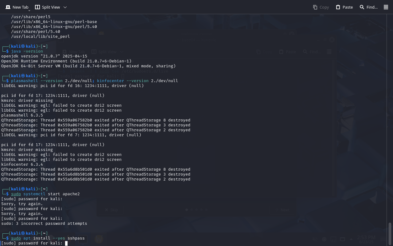Screen dimensions: 393x246
Task: Open a new terminal tab
Action: (x=17, y=7)
